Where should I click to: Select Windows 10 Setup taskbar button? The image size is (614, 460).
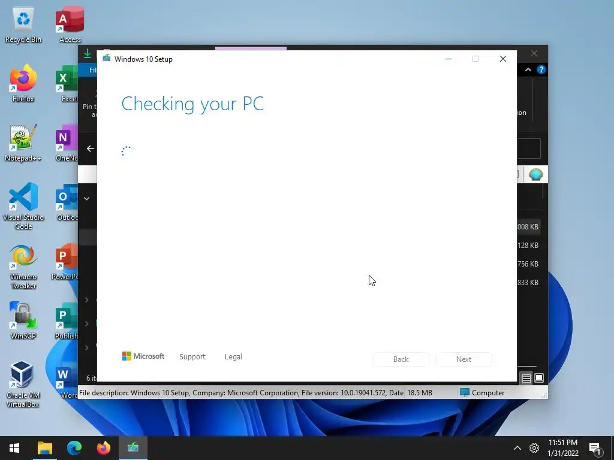click(133, 448)
